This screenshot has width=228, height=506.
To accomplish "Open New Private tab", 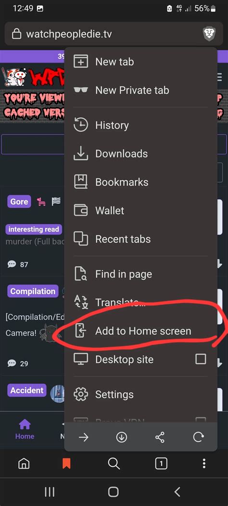I will (141, 90).
